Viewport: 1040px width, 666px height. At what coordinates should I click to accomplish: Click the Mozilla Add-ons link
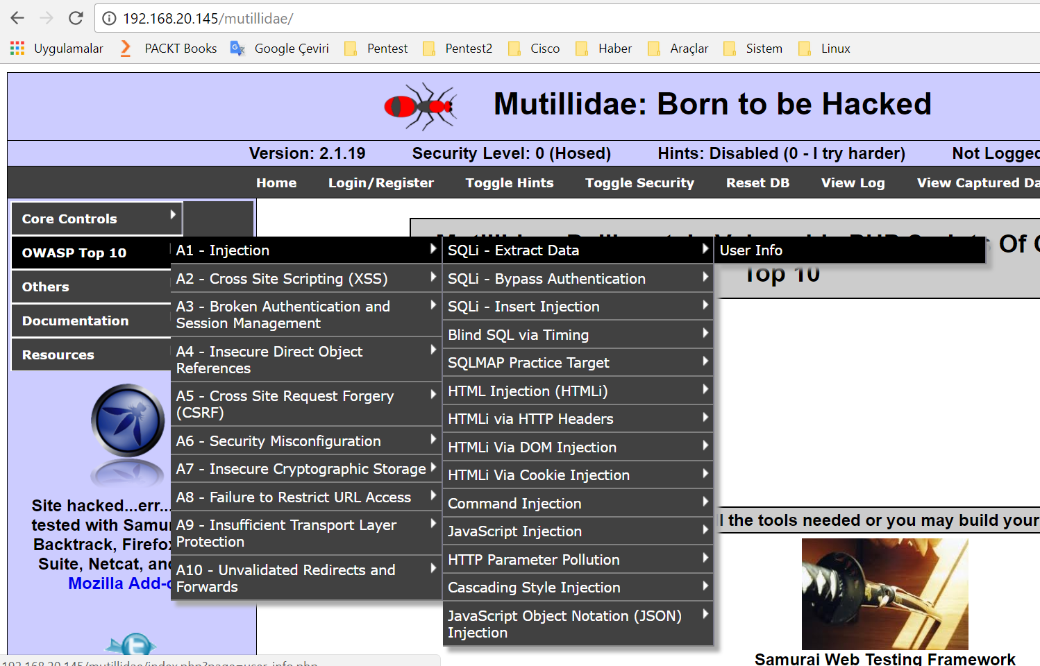(119, 583)
